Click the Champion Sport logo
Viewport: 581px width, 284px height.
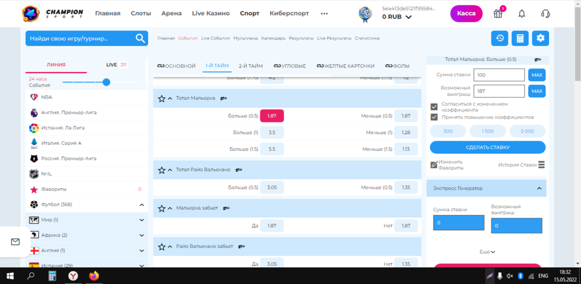pos(52,13)
